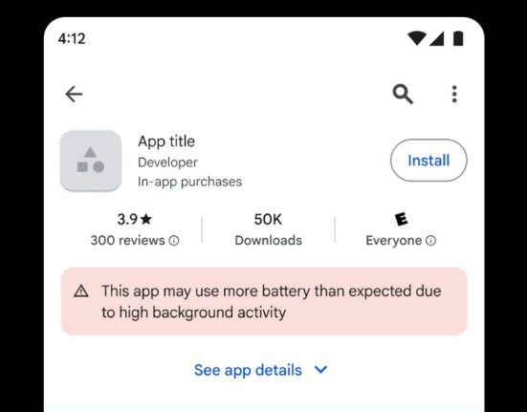Tap the 50K Downloads stat

coord(268,229)
